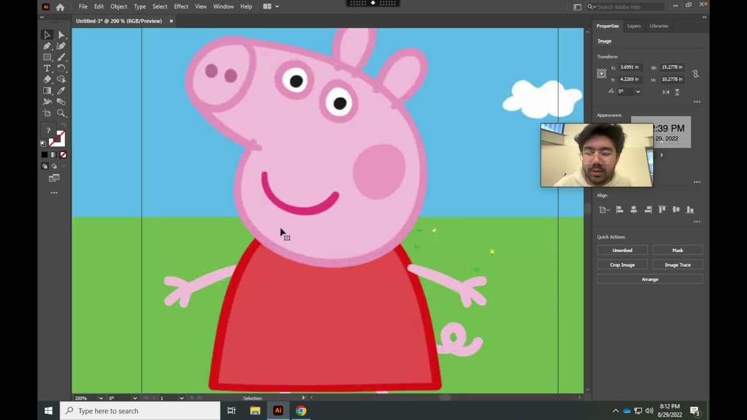The image size is (747, 420).
Task: Open Align To options dropdown
Action: coord(604,209)
